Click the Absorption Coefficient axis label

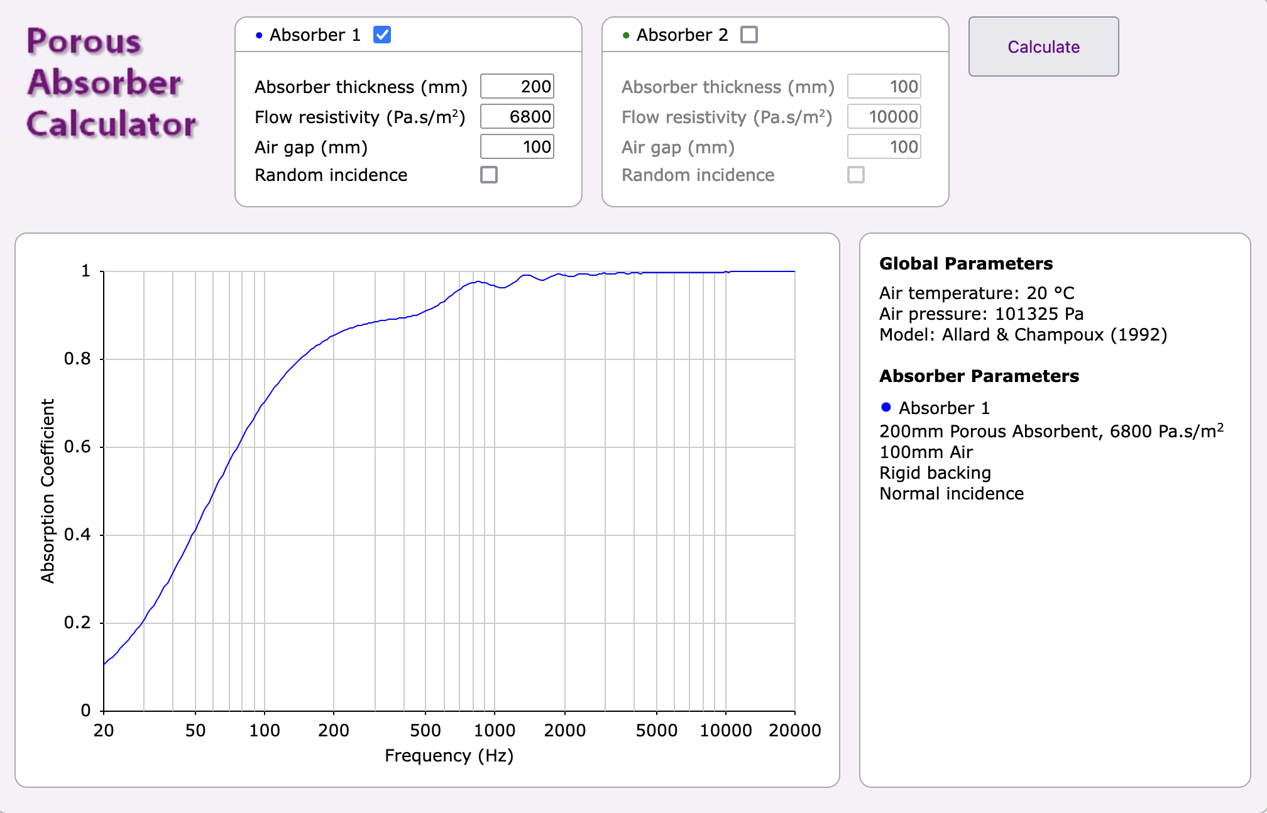click(x=48, y=491)
